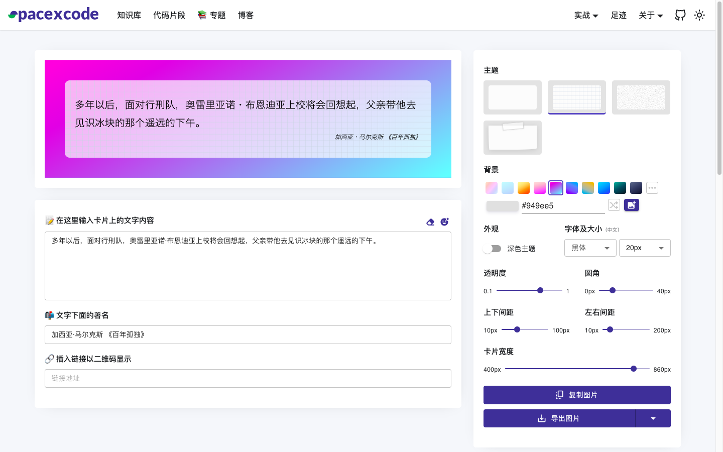Click the 复制图片 button
The width and height of the screenshot is (723, 452).
(576, 395)
